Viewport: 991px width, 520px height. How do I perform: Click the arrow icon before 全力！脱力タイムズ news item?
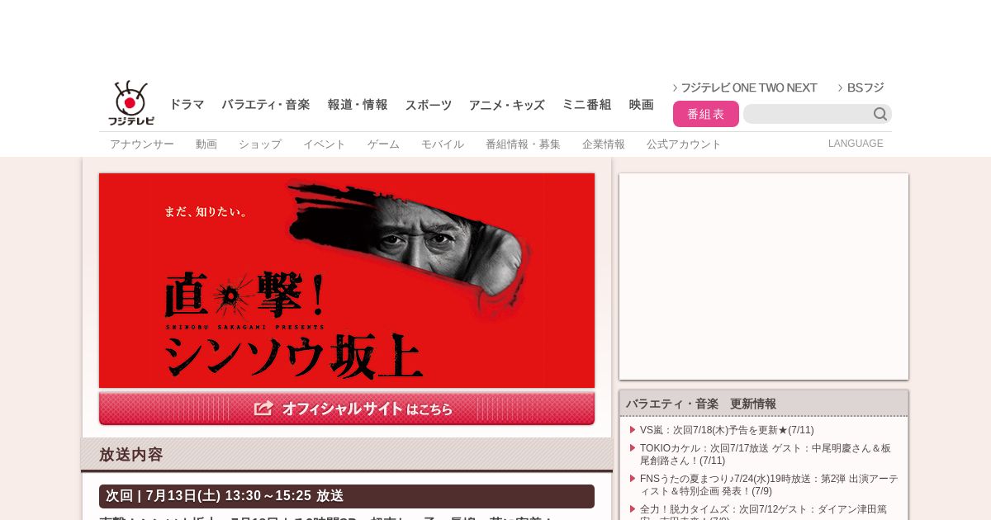[633, 508]
